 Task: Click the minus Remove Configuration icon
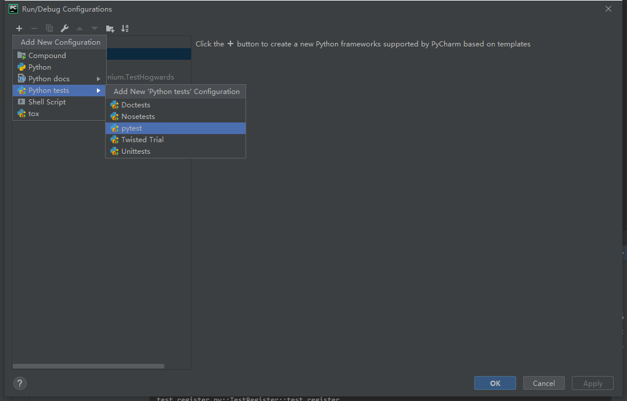(34, 28)
